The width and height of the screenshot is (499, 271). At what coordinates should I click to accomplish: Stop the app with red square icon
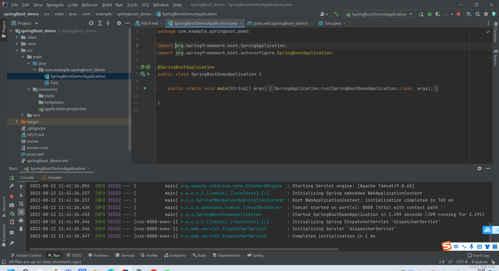coord(458,14)
